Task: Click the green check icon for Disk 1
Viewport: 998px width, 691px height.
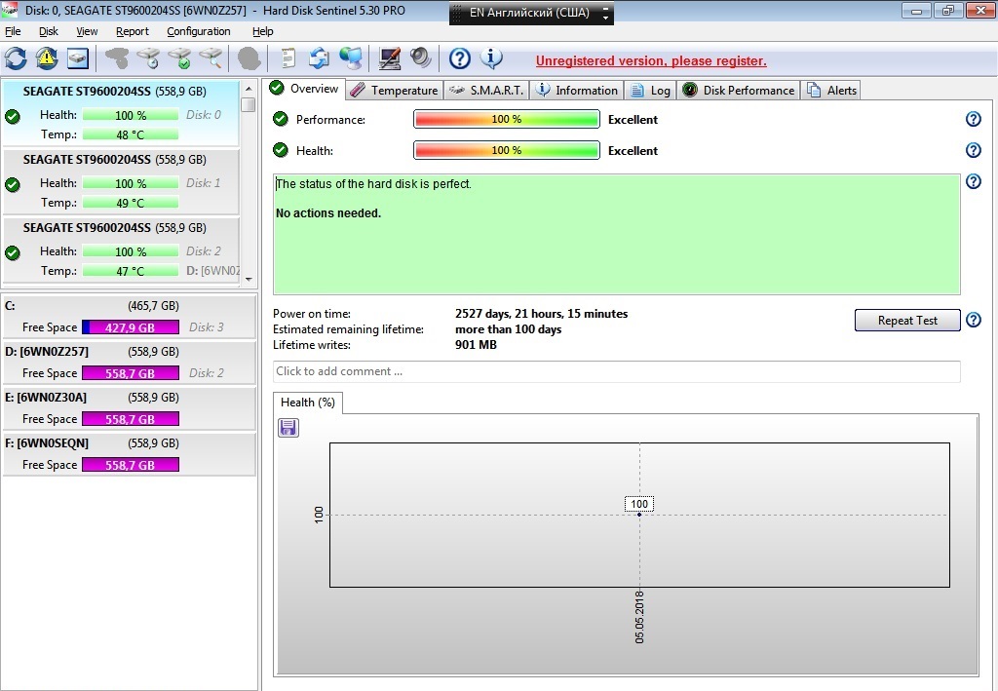Action: [x=12, y=184]
